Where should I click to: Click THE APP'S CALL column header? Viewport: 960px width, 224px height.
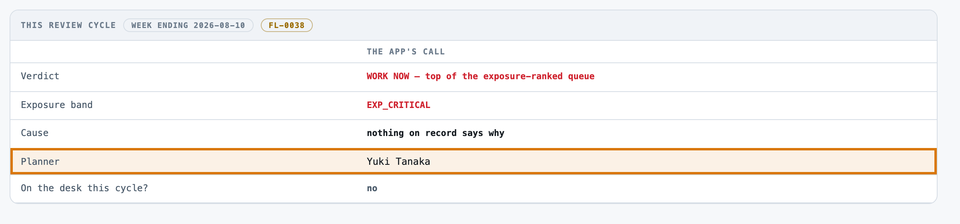[x=406, y=52]
